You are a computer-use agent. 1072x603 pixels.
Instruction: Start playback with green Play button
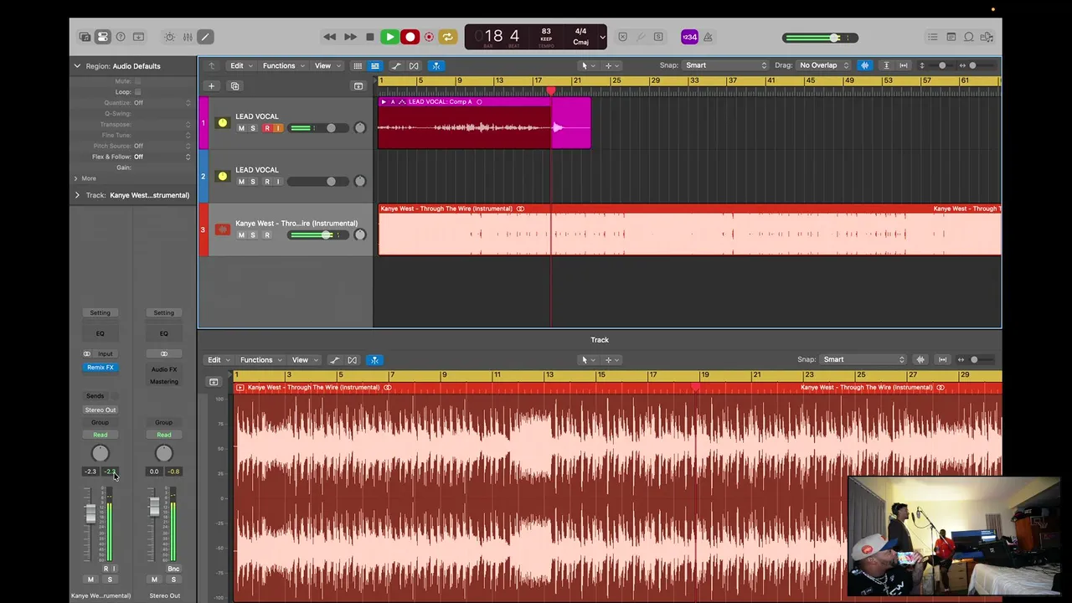pos(389,37)
